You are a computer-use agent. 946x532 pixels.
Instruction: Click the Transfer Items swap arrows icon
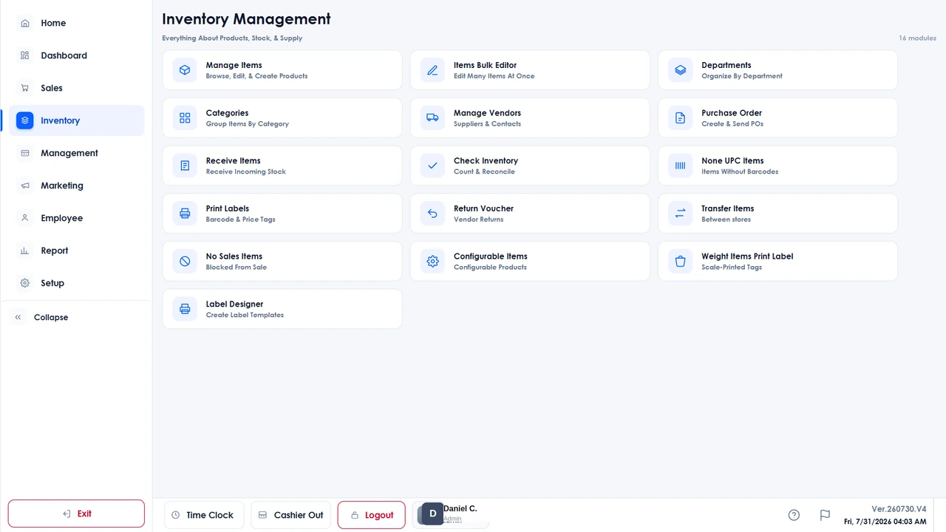tap(681, 214)
